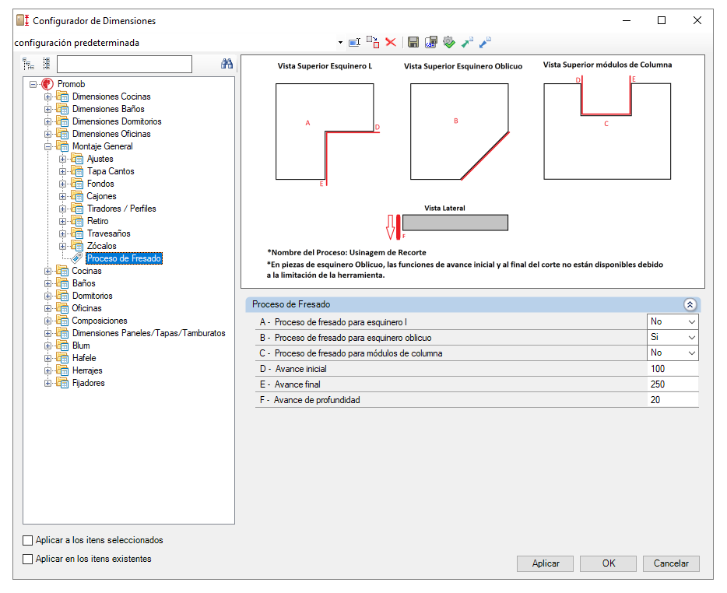Open the configuración predeterminada dropdown arrow

[340, 43]
